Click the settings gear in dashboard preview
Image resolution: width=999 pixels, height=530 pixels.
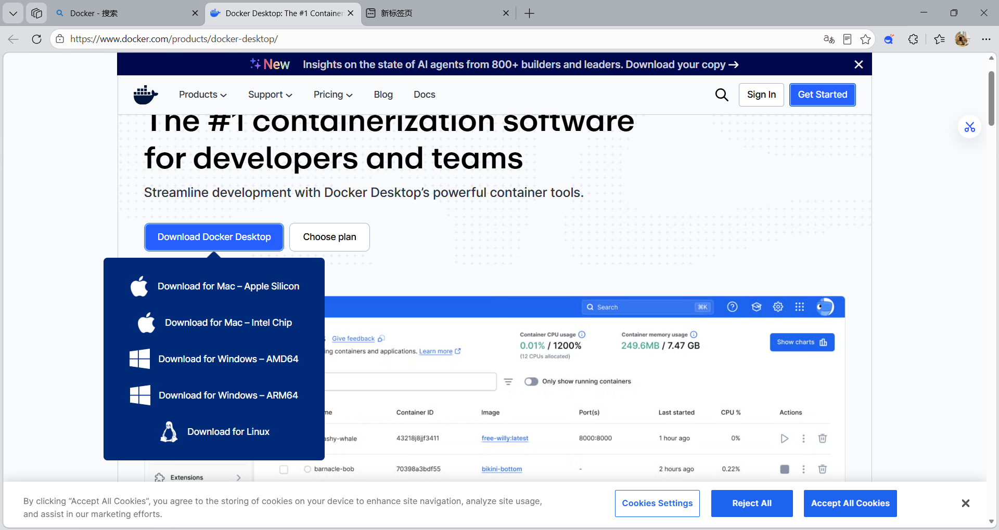pos(778,307)
